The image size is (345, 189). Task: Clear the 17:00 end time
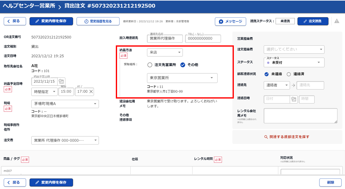coord(91,92)
